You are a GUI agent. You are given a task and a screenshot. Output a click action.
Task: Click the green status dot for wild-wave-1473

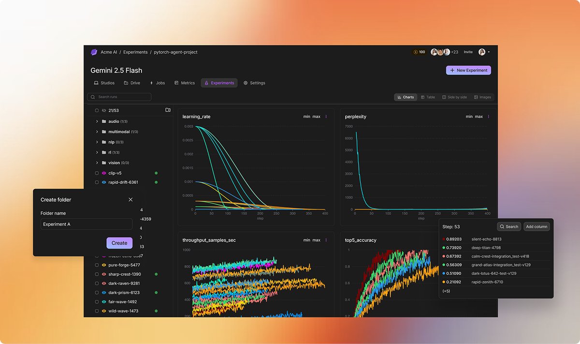[x=156, y=311]
